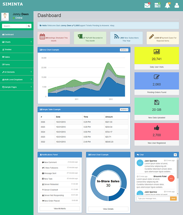Click the chat panel scrollbar thumb
Viewport: 183px width, 215px height.
178,169
